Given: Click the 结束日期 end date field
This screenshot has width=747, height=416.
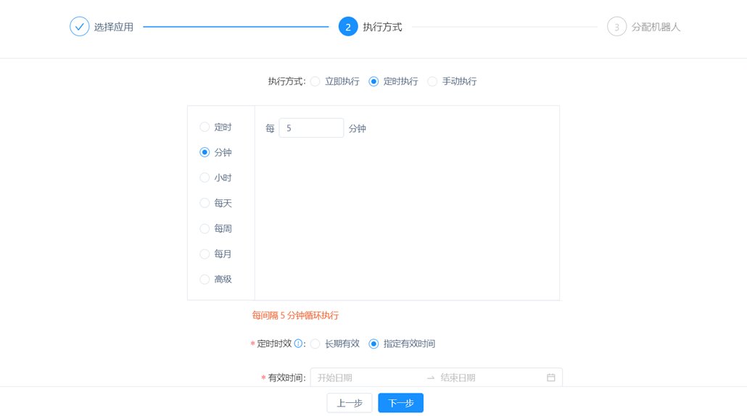Looking at the screenshot, I should click(x=490, y=378).
